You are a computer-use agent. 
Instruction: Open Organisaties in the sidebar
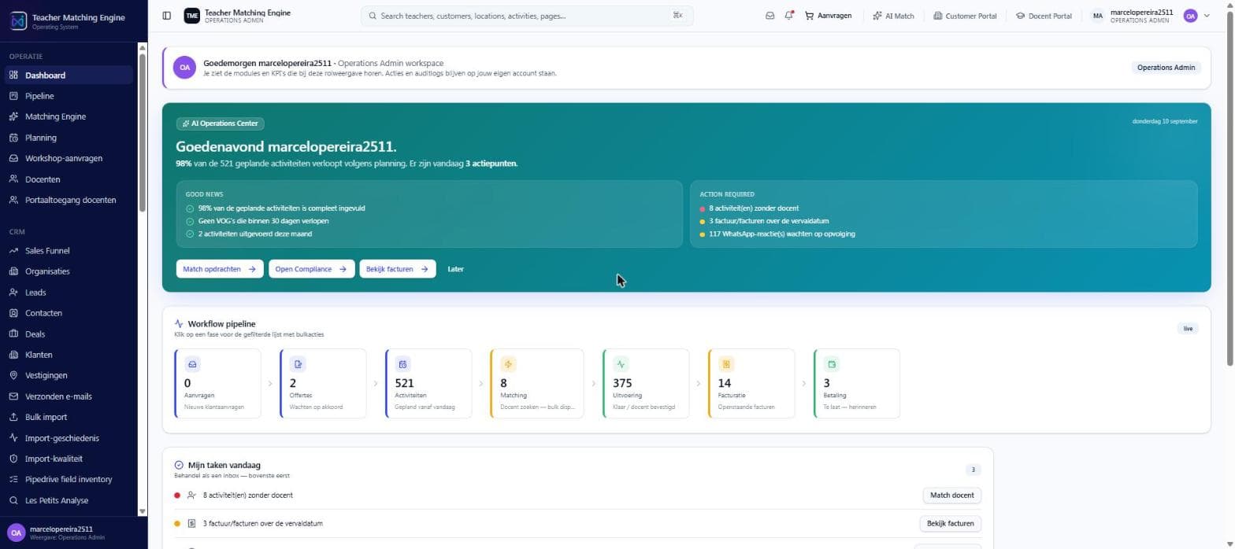69,271
